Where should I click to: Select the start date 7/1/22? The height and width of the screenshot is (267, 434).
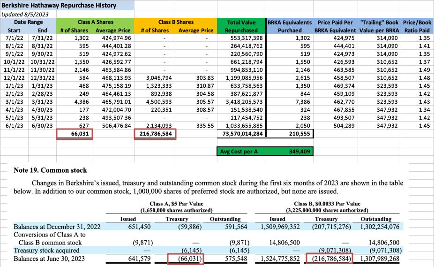pyautogui.click(x=14, y=38)
